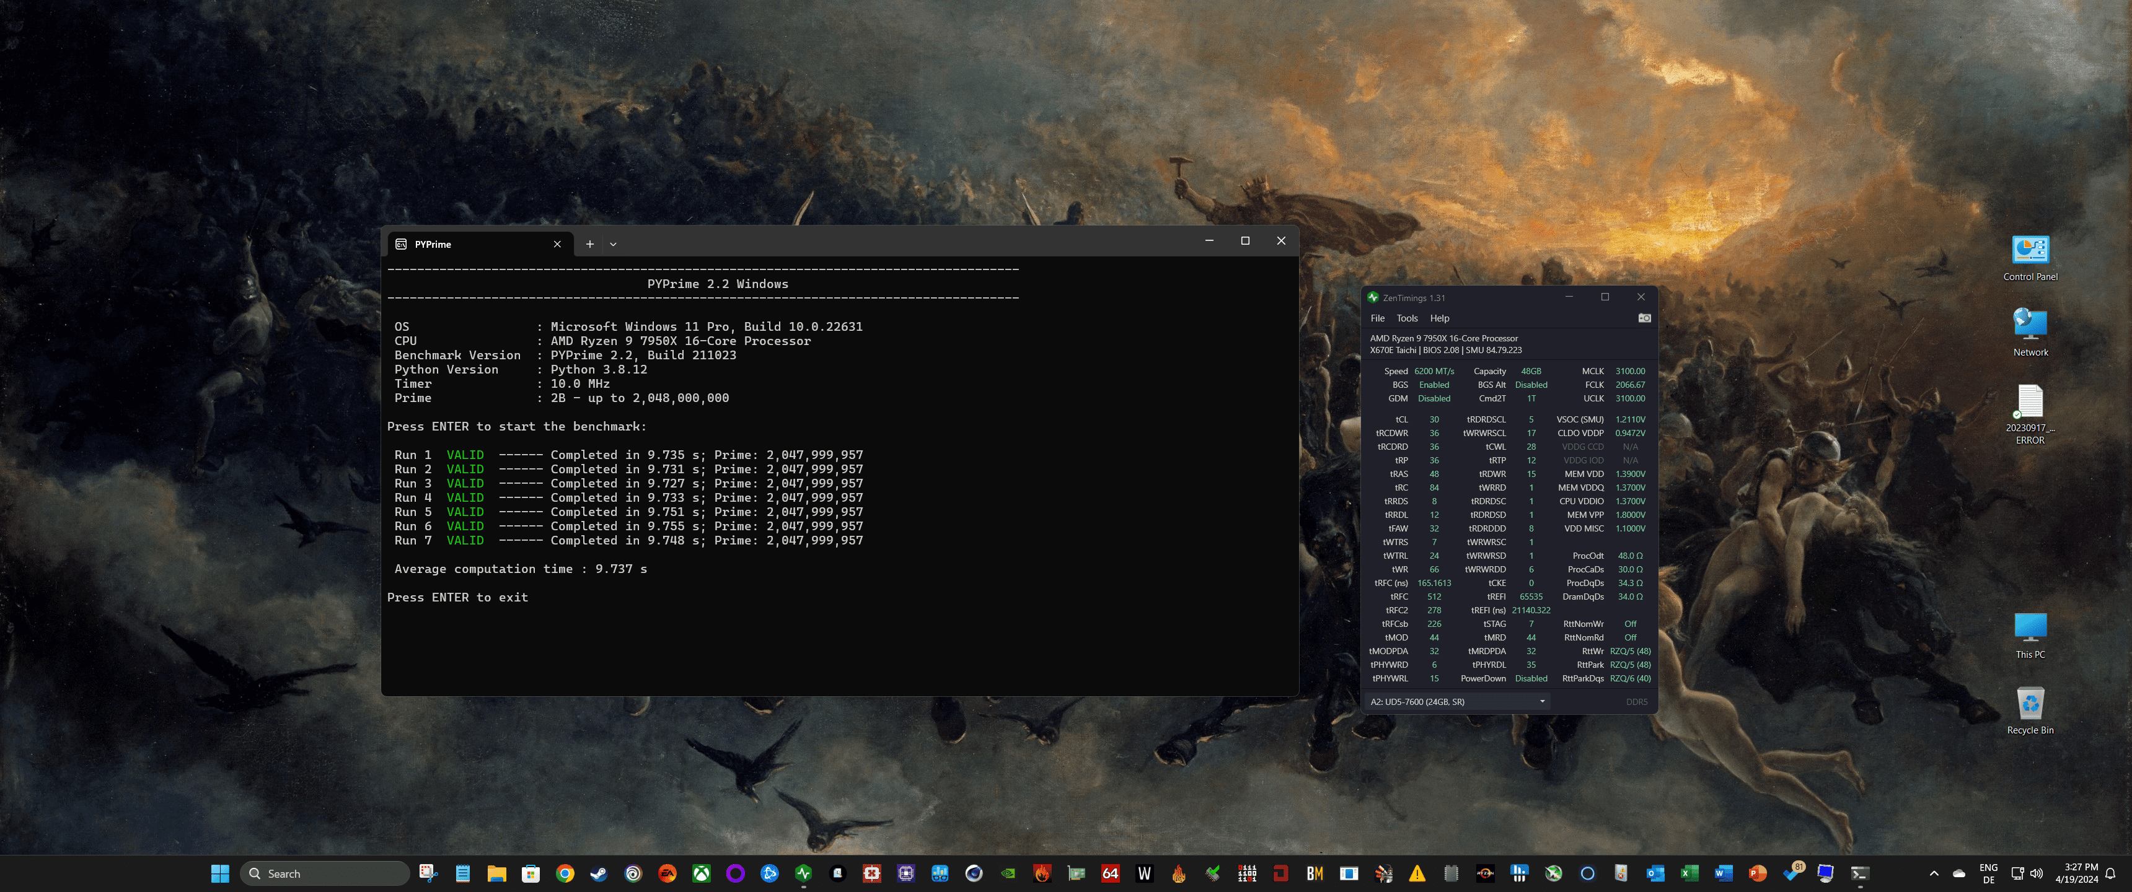Screen dimensions: 2132x892
Task: Launch HWiNFO from the taskbar
Action: click(1518, 873)
